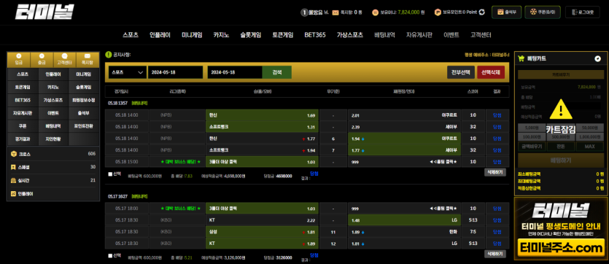Open BET365 in the top navigation
The image size is (609, 264).
pyautogui.click(x=315, y=34)
